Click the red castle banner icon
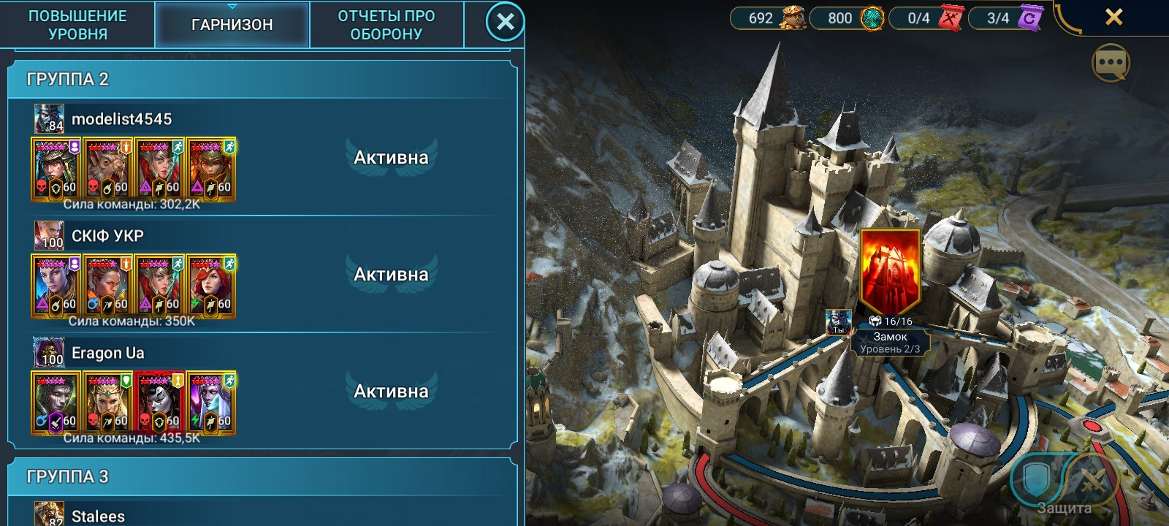Image resolution: width=1169 pixels, height=526 pixels. pos(890,272)
